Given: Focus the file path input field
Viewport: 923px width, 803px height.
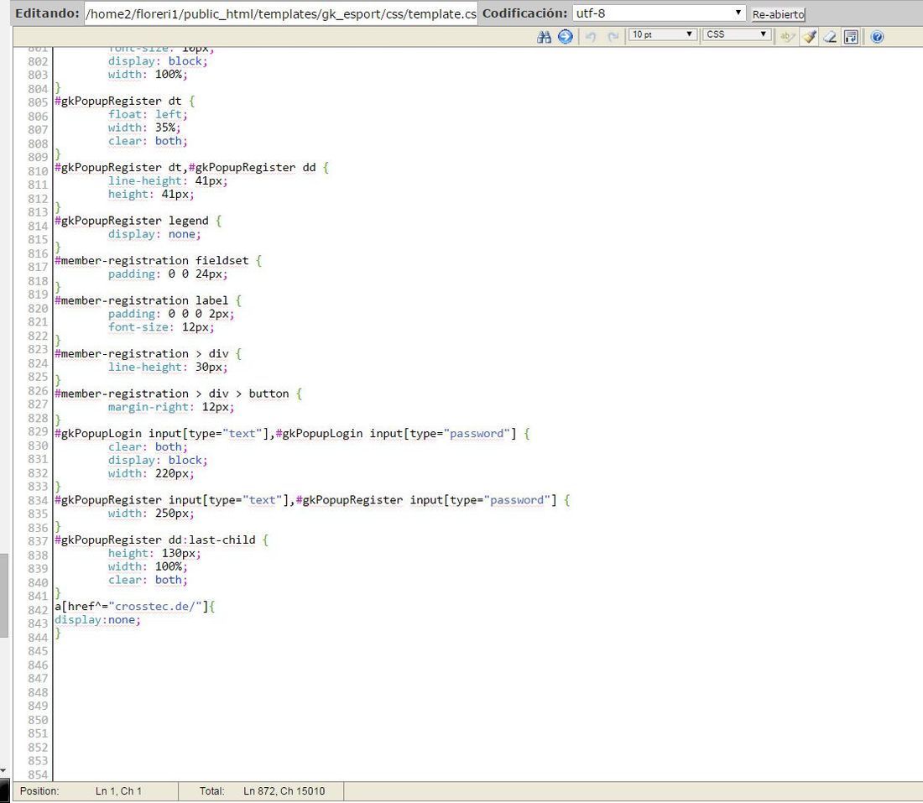Looking at the screenshot, I should (x=281, y=13).
